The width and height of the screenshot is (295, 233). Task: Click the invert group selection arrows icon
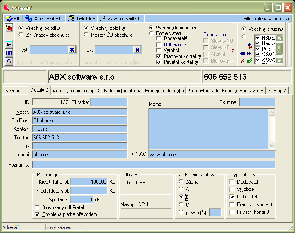tap(249, 46)
